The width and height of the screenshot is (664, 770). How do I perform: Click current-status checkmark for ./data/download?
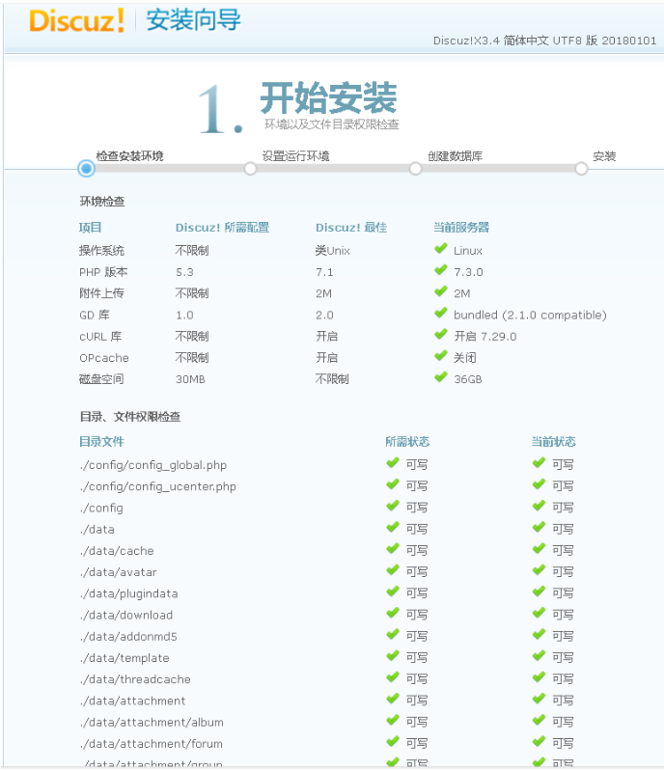click(x=539, y=613)
